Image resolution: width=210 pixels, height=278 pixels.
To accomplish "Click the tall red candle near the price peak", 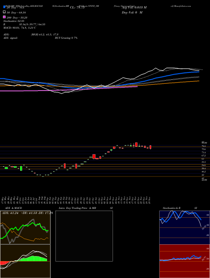I will [136, 144].
